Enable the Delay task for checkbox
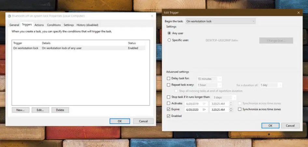 coord(168,78)
